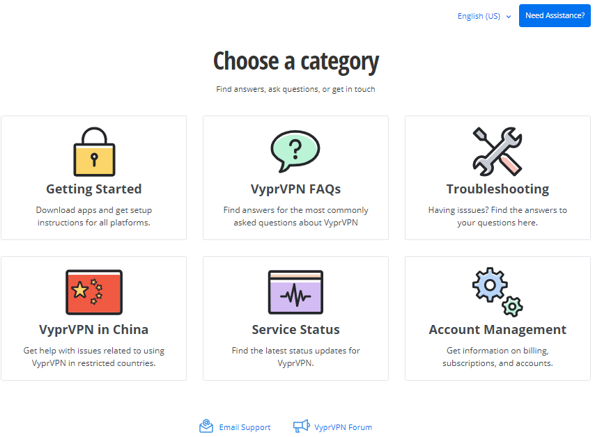The image size is (595, 437).
Task: Click the yellow padlock Getting Started icon
Action: 94,152
